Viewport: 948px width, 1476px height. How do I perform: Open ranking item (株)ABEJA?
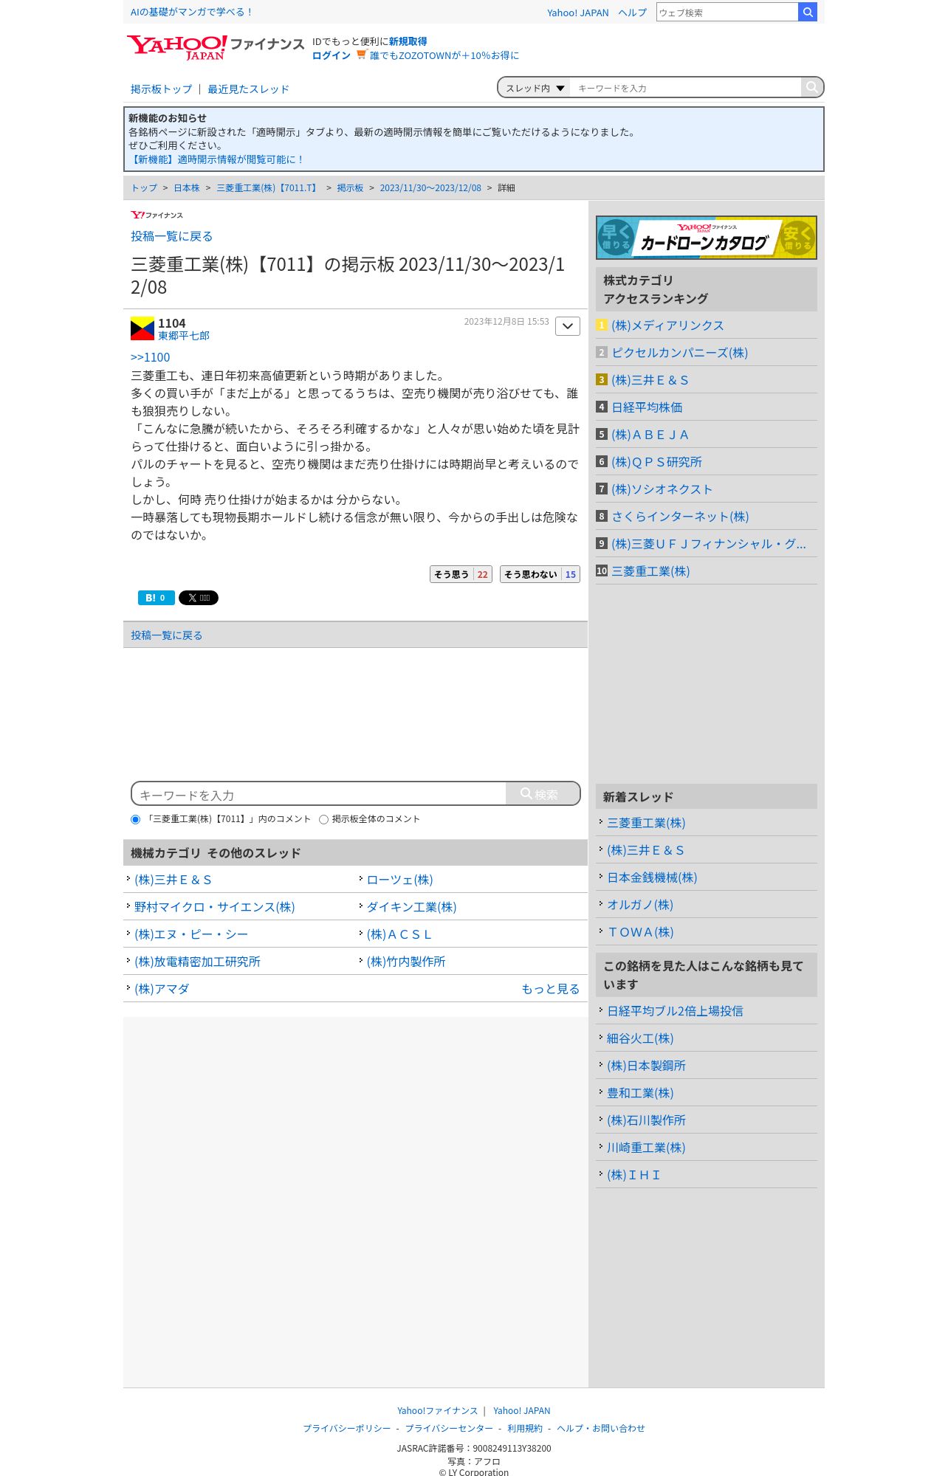click(650, 435)
